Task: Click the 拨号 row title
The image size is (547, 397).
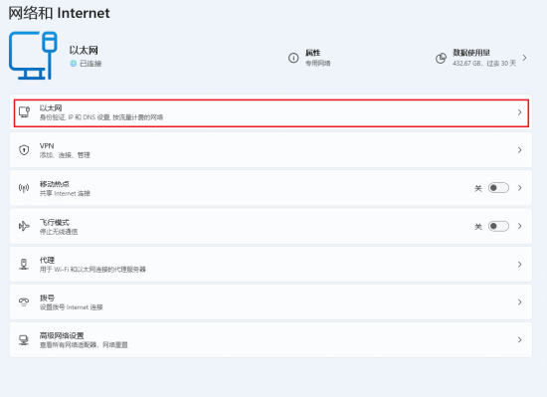Action: pyautogui.click(x=47, y=298)
